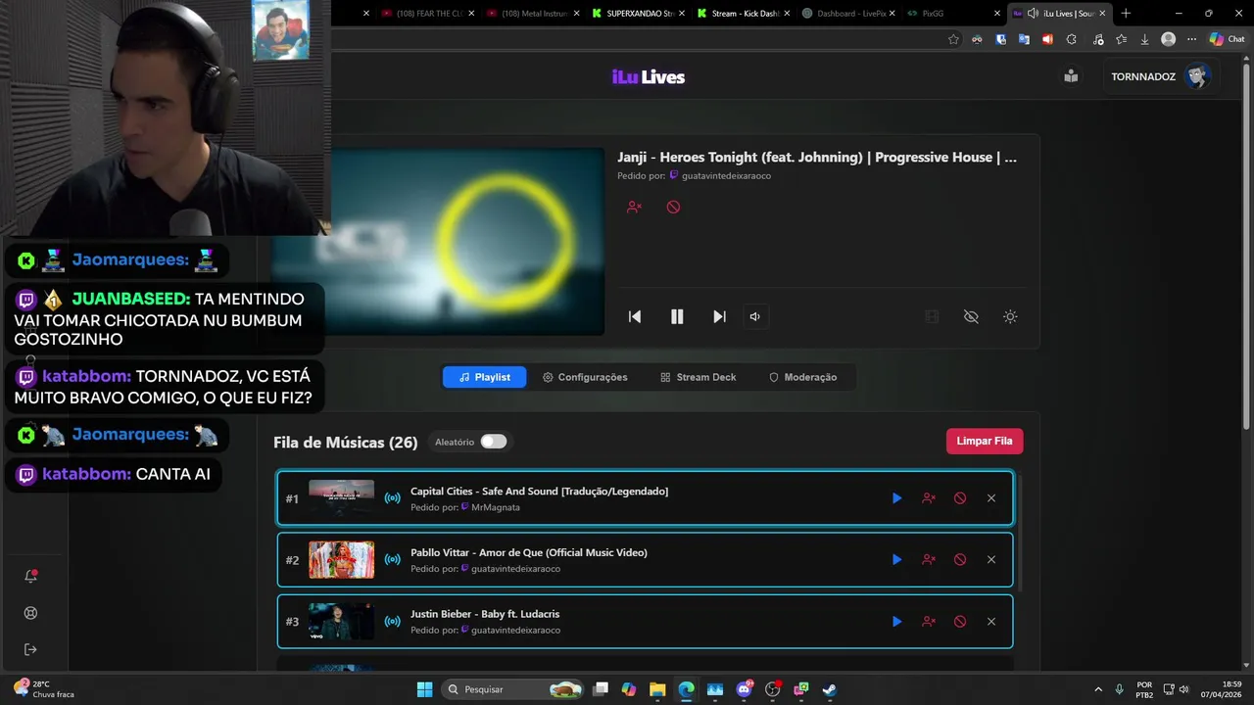Click requester name MrMagnata

[x=496, y=507]
